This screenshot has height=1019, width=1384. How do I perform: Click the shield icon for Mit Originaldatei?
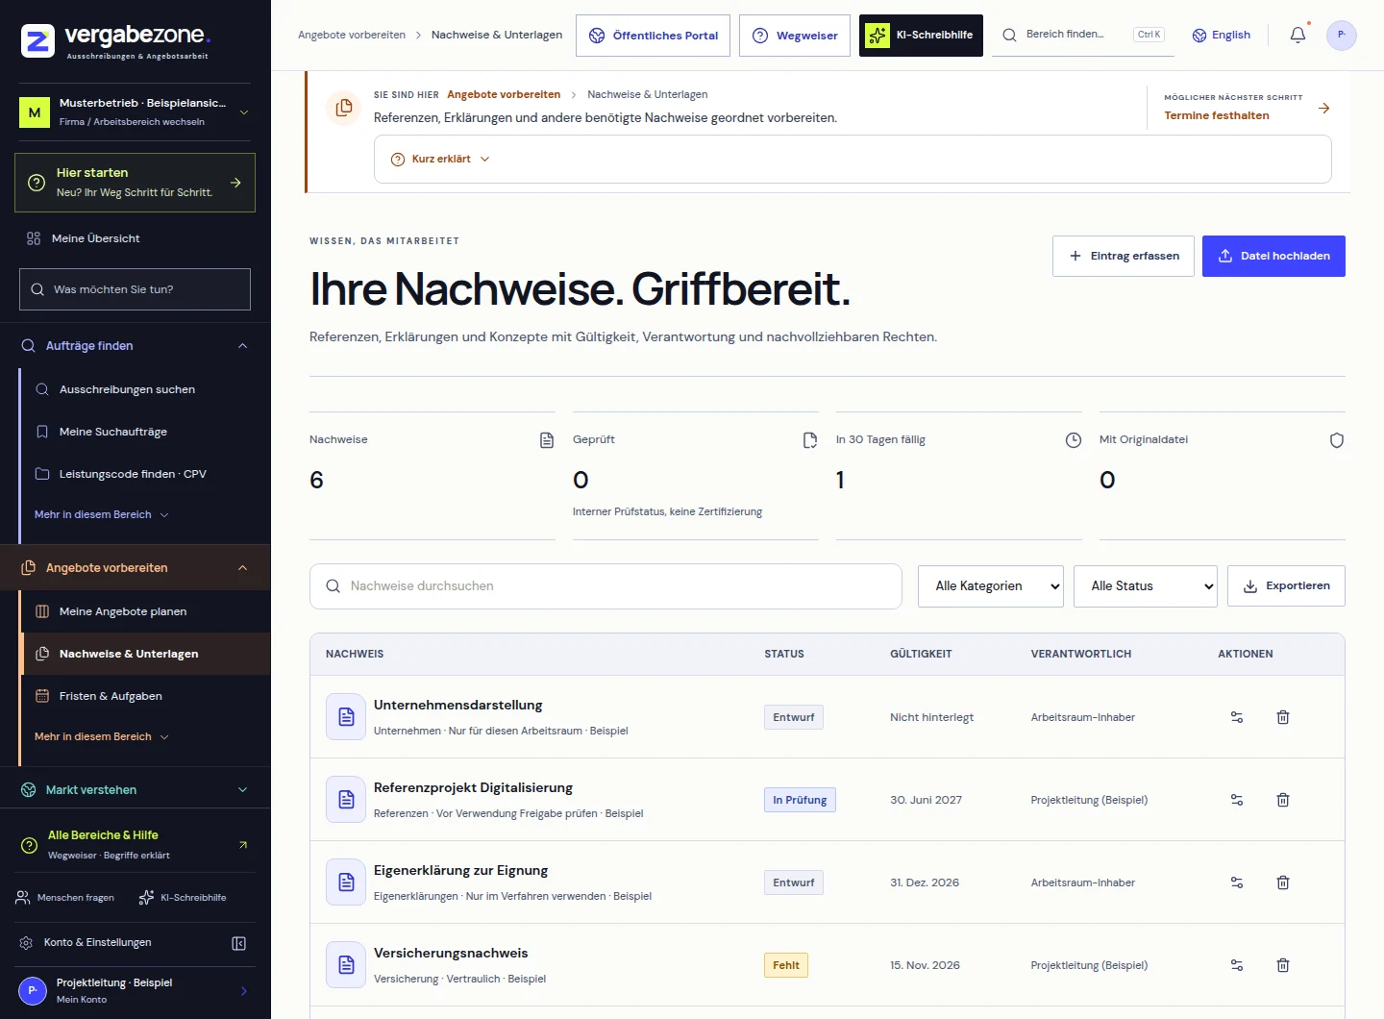[1337, 440]
